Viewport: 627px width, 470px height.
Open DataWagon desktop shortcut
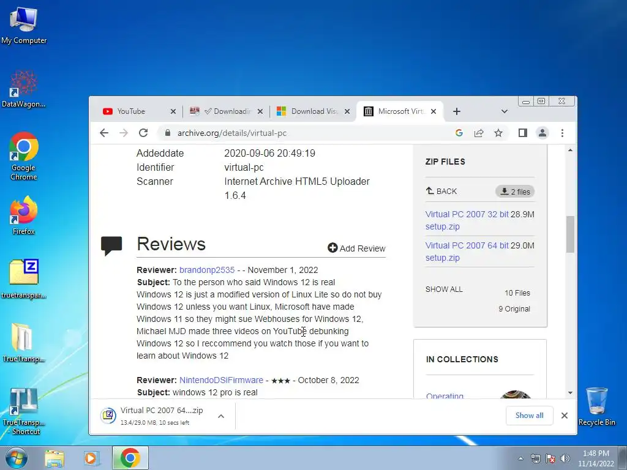[24, 89]
